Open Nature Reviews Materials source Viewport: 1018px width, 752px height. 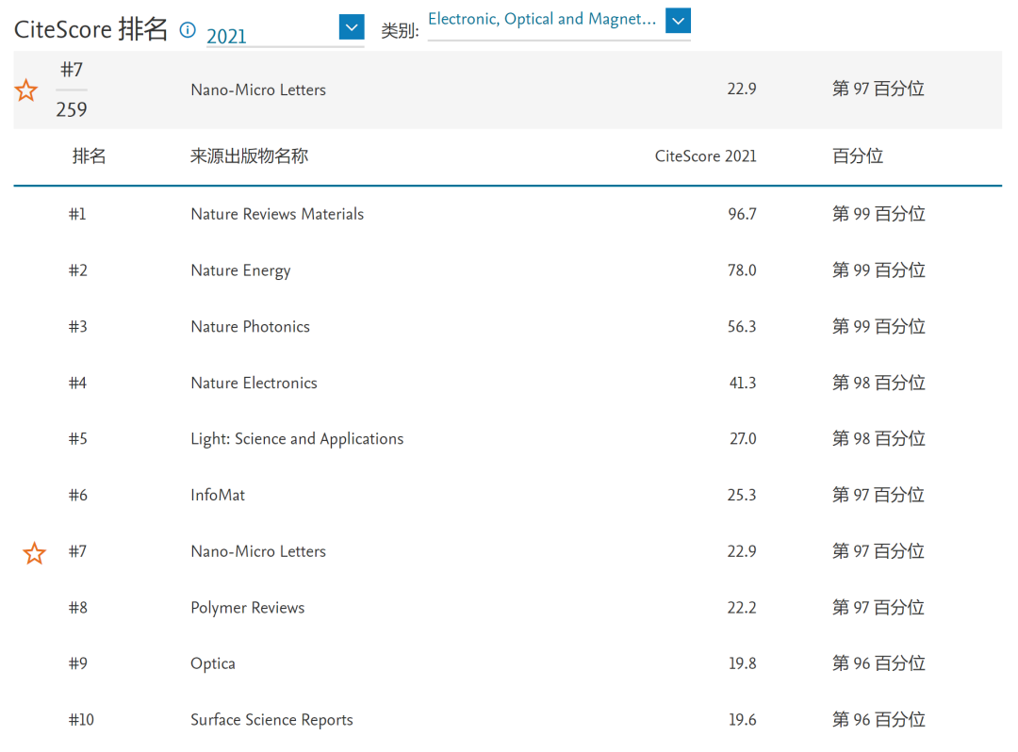coord(277,214)
